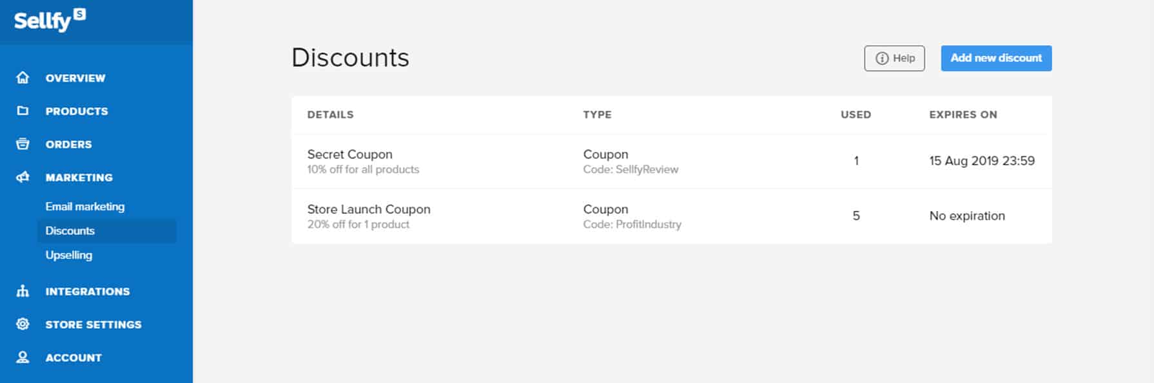Image resolution: width=1154 pixels, height=383 pixels.
Task: Open the Store Launch Coupon row
Action: click(671, 216)
